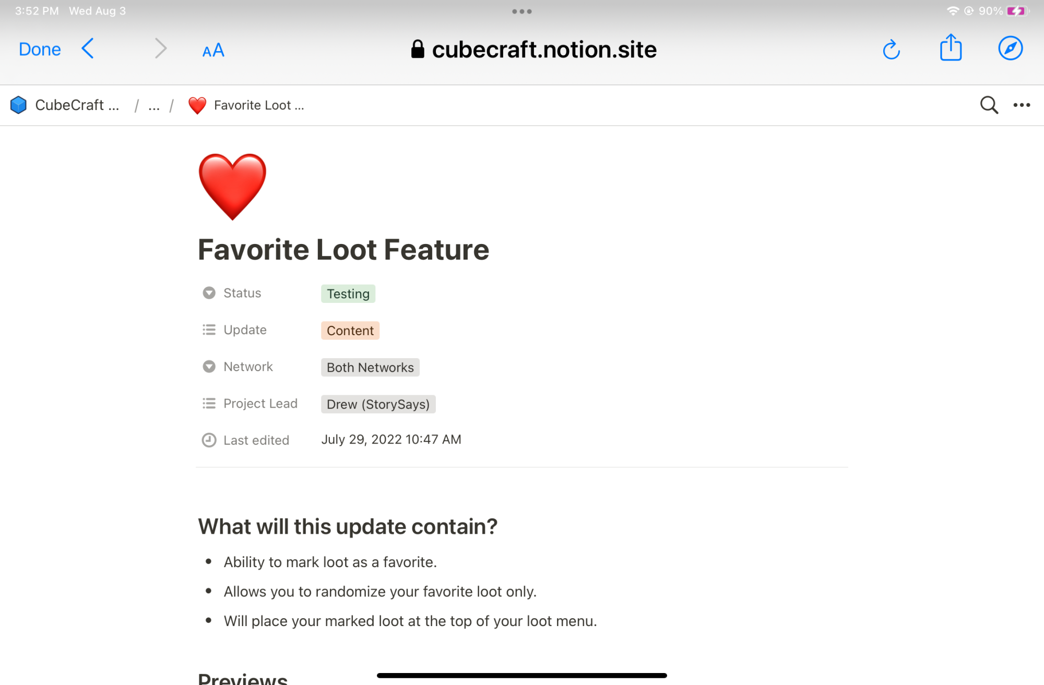Open the Notion page options ellipsis

[1022, 105]
